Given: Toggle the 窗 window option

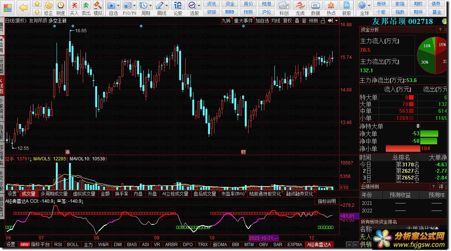Looking at the screenshot, I should 304,21.
